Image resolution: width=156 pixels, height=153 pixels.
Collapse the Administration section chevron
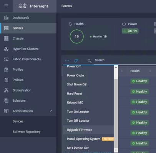(51, 111)
